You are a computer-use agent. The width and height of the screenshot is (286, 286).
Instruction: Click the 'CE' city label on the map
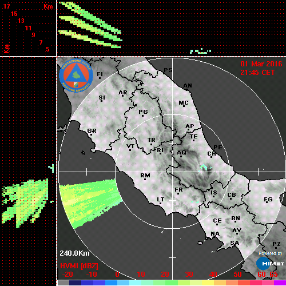tap(217, 221)
